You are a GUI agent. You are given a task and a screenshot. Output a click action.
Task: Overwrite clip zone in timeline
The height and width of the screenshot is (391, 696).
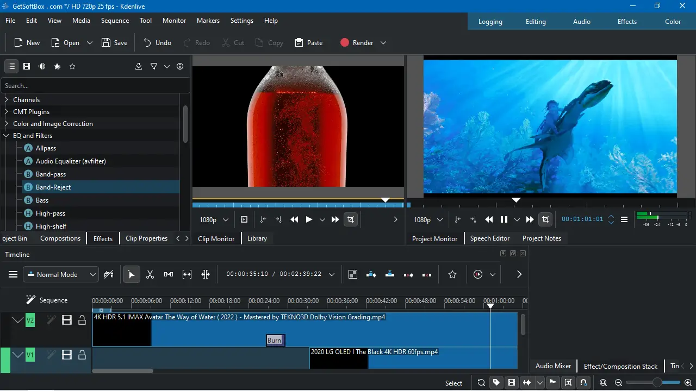point(390,274)
